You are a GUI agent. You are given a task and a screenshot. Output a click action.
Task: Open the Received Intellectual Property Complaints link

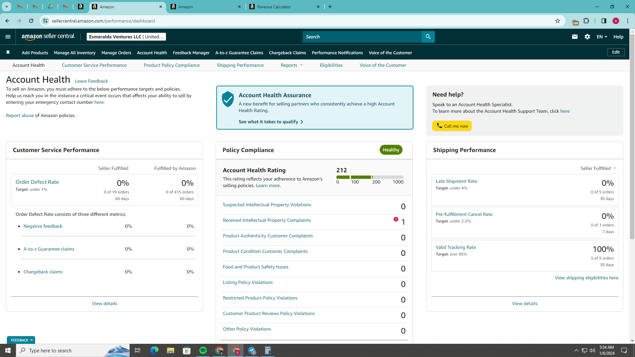(267, 220)
